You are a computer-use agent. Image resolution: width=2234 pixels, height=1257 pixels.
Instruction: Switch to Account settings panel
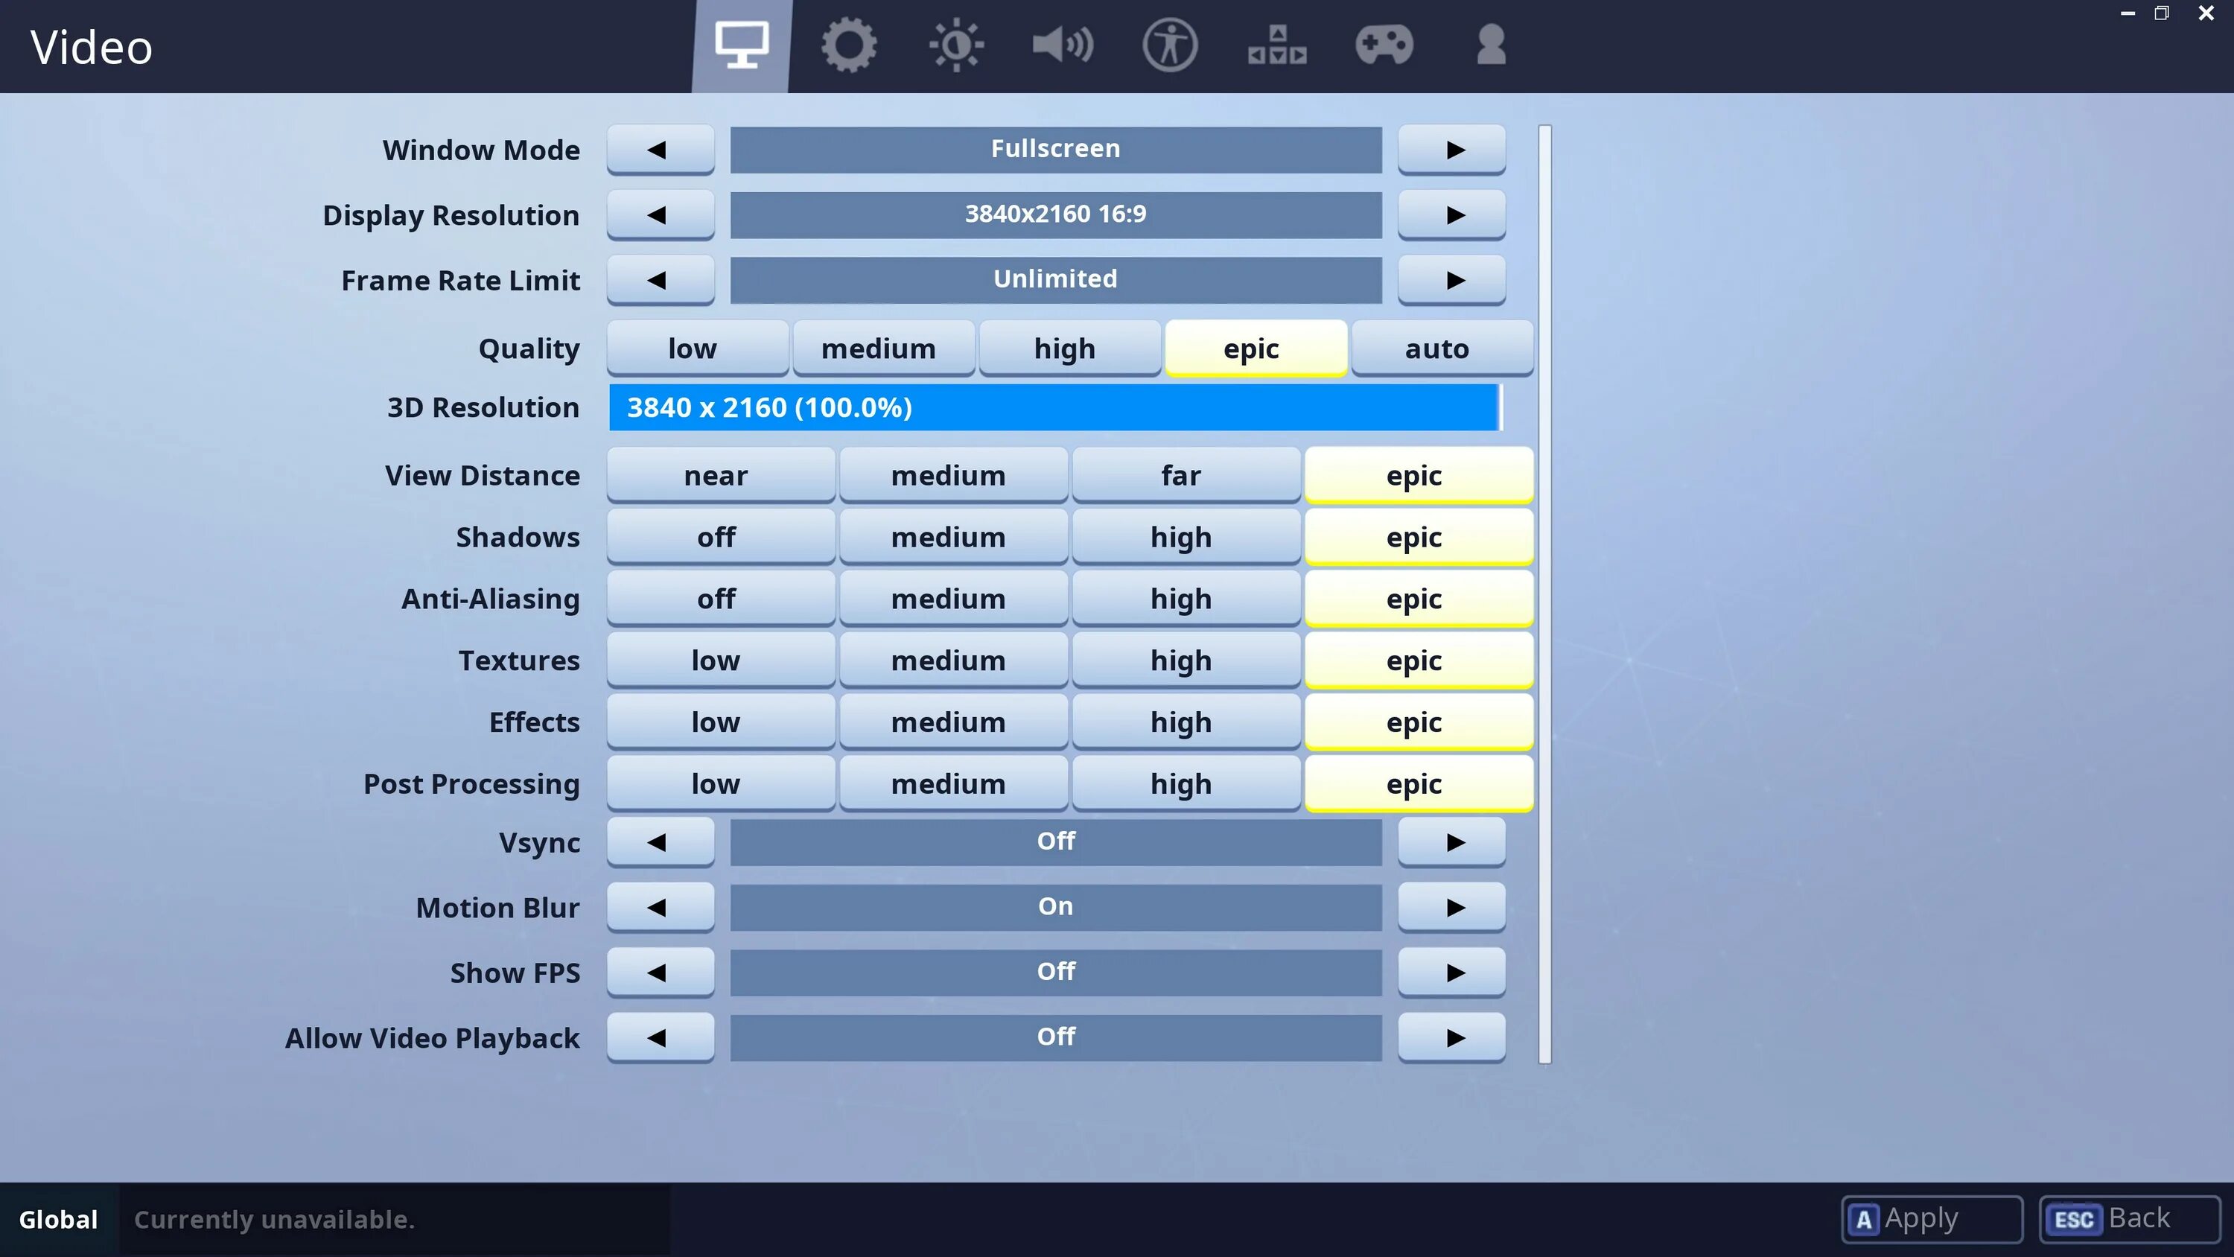coord(1489,45)
